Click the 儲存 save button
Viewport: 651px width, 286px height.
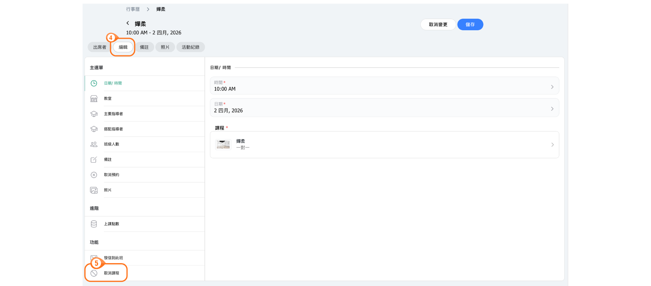click(x=470, y=24)
